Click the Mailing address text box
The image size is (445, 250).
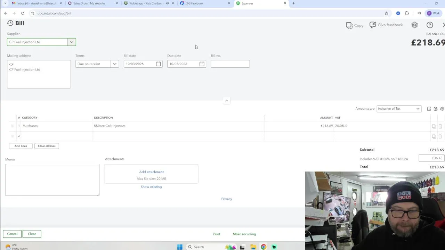tap(39, 74)
